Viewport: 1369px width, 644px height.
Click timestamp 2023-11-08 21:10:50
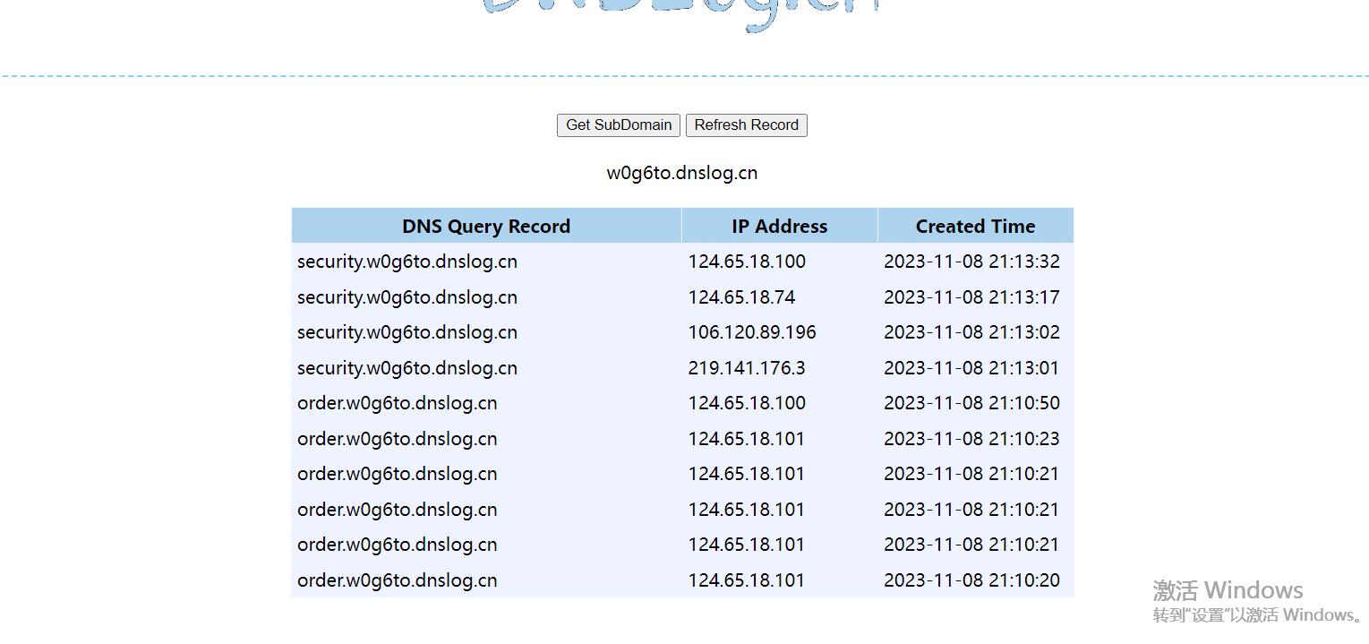pyautogui.click(x=971, y=403)
